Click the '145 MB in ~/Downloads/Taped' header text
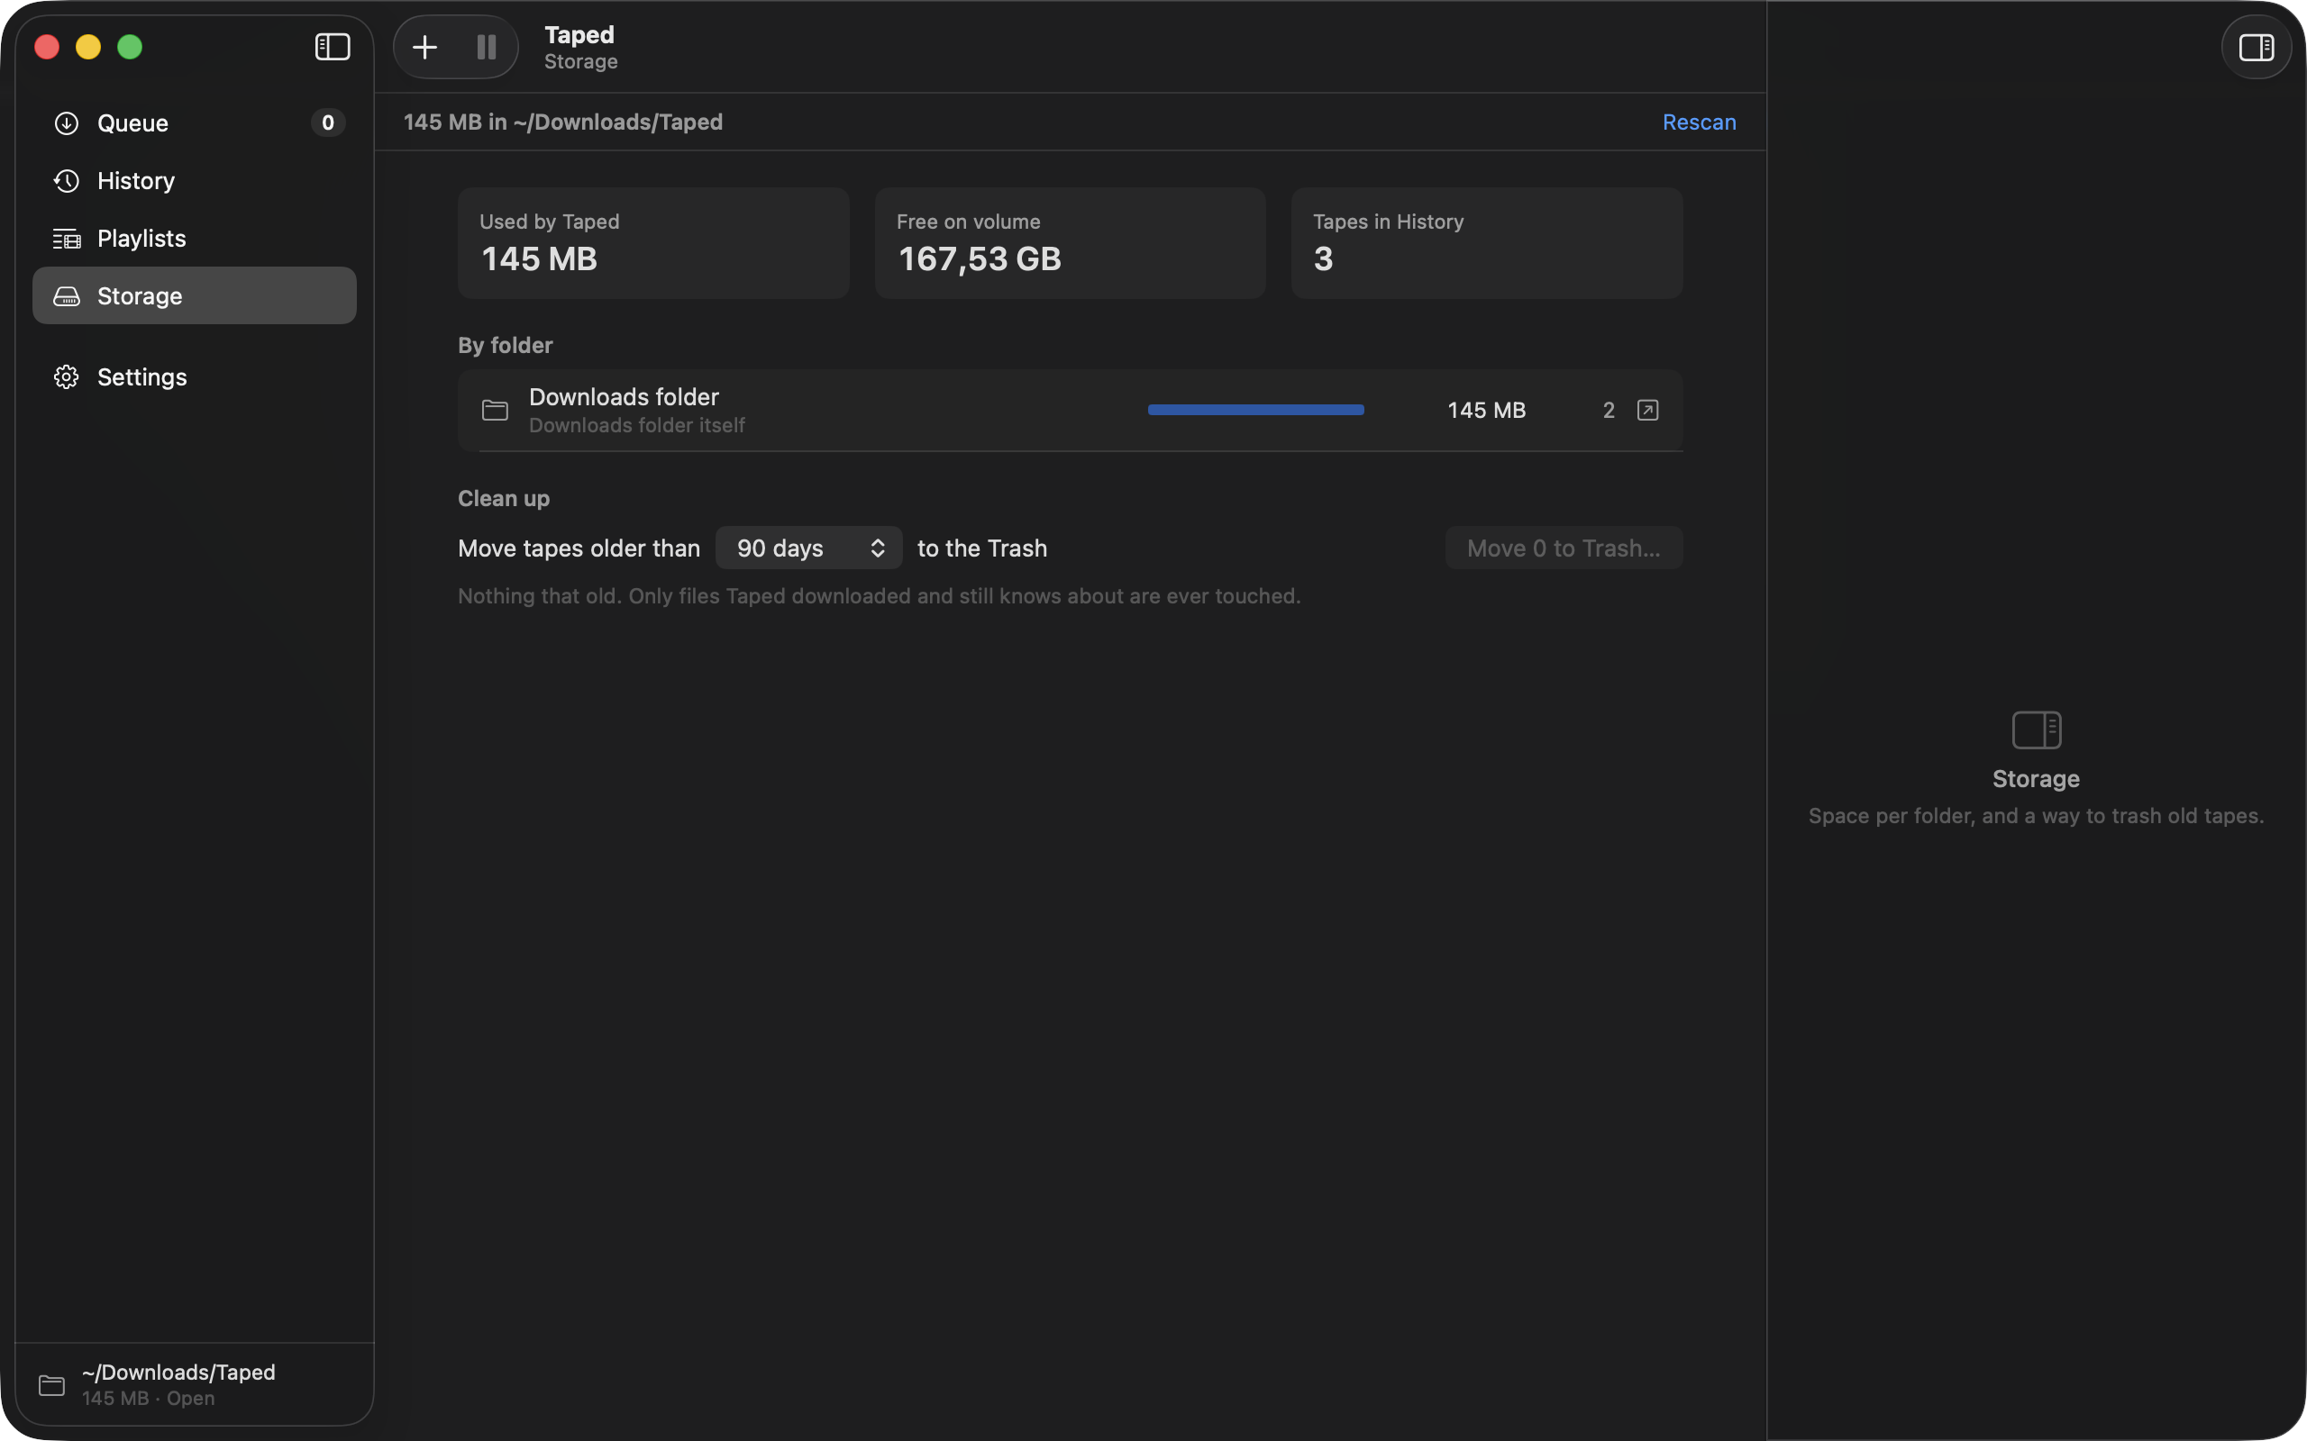The width and height of the screenshot is (2307, 1441). pyautogui.click(x=562, y=122)
